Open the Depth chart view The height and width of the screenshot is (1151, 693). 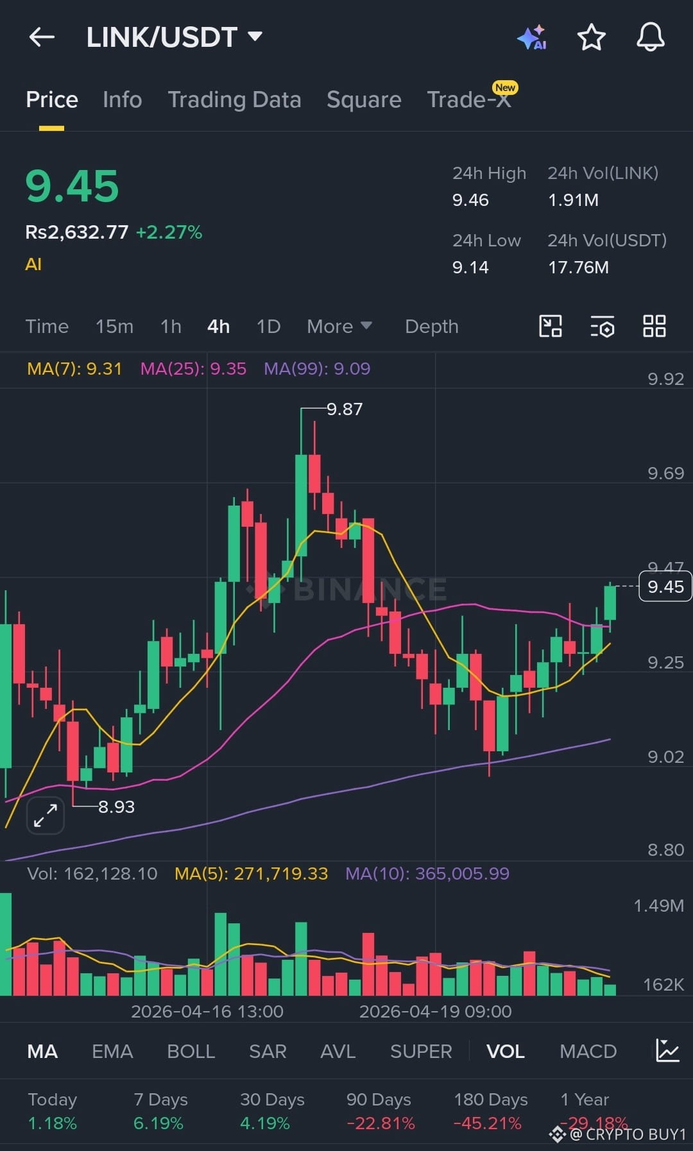click(x=432, y=327)
